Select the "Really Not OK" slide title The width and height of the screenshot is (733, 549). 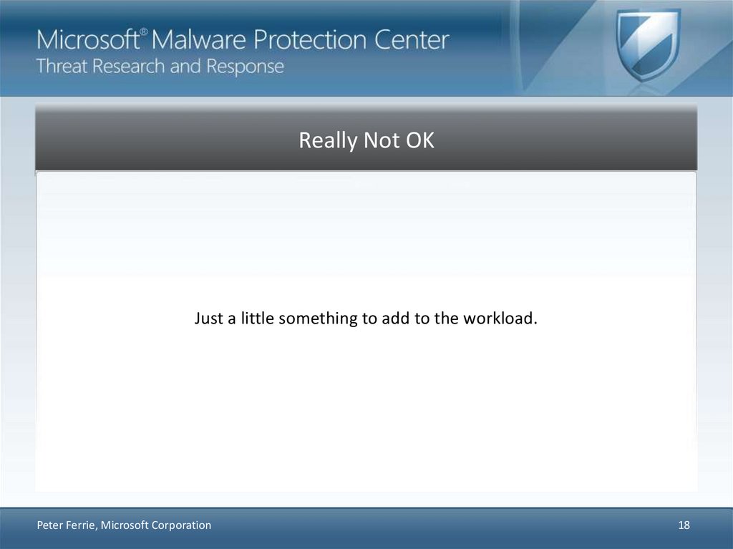[366, 140]
